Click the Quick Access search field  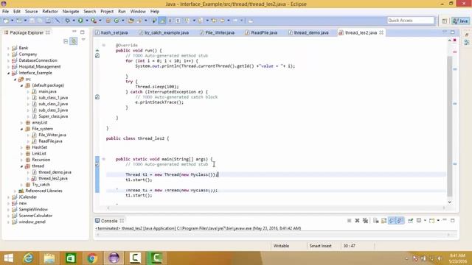pyautogui.click(x=411, y=21)
